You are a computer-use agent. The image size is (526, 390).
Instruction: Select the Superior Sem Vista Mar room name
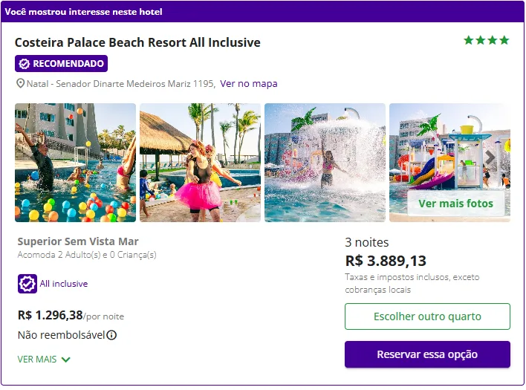(78, 241)
